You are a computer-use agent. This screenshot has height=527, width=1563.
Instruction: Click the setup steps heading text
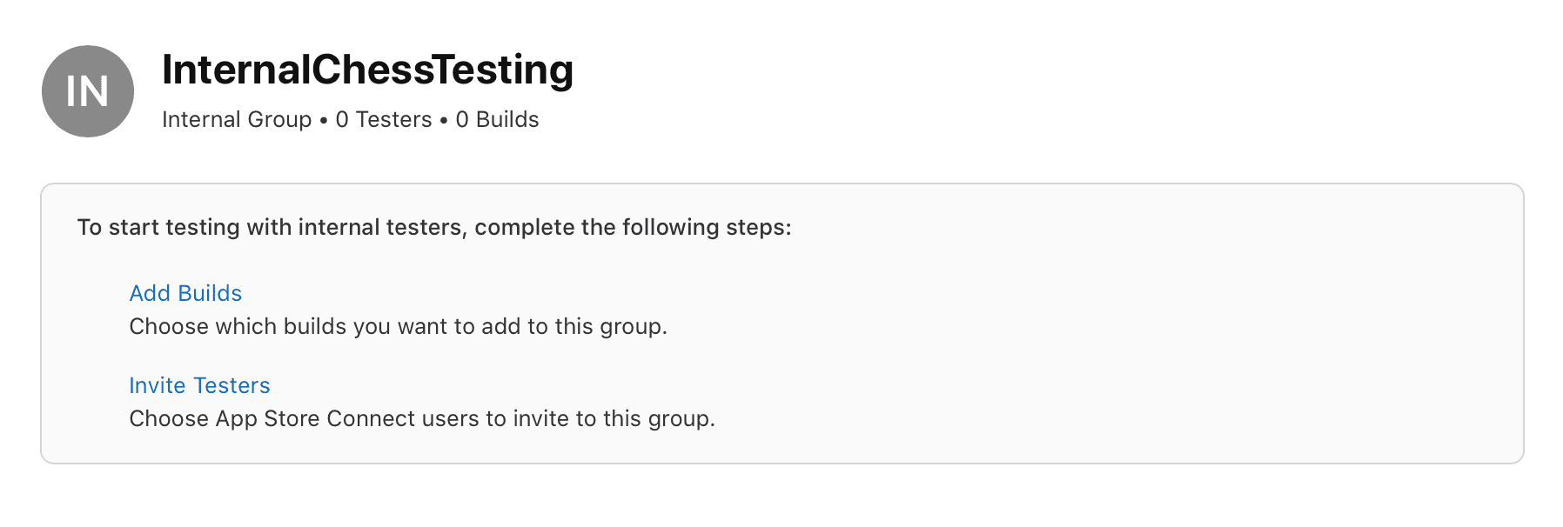click(x=433, y=227)
